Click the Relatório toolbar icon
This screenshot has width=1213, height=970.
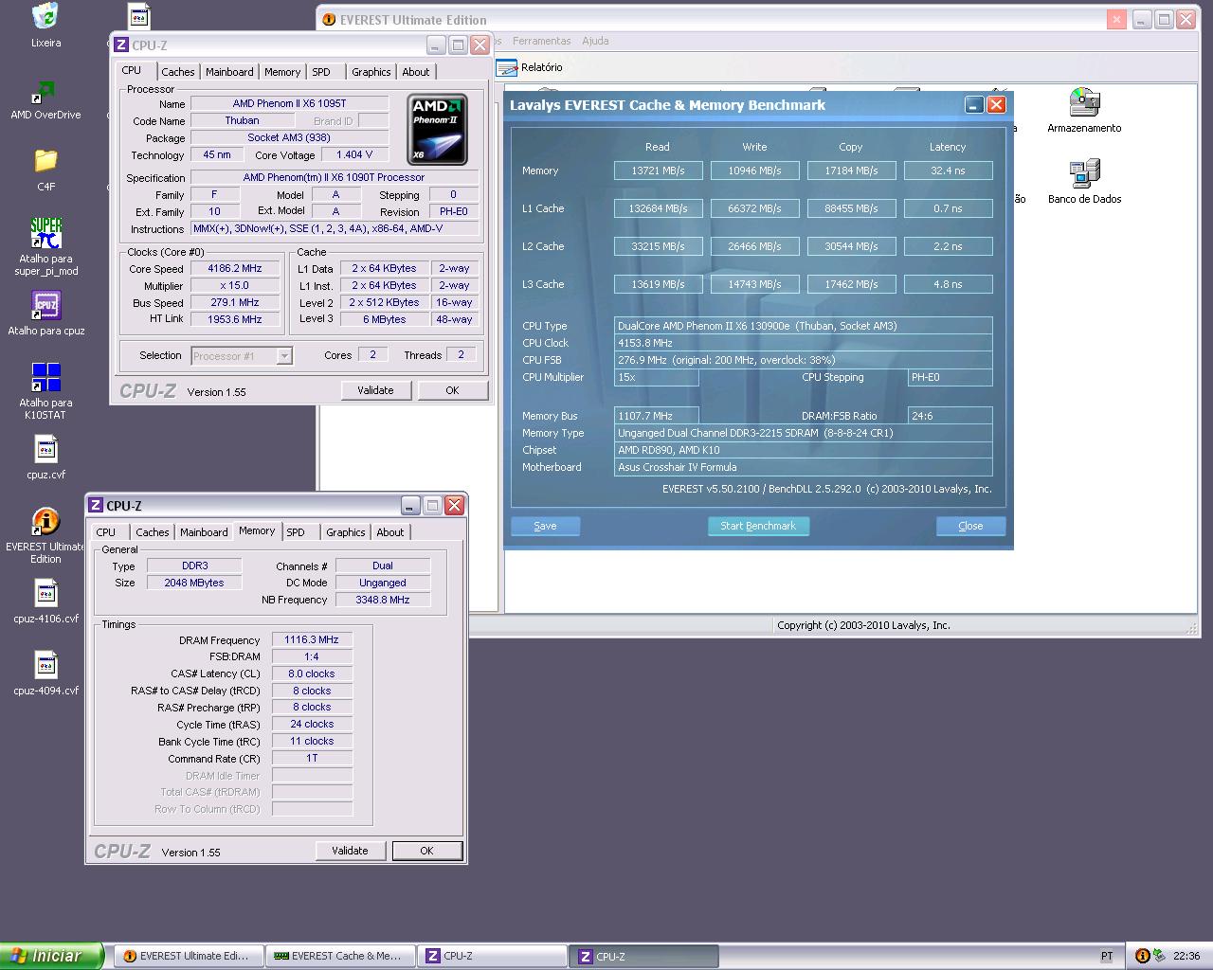point(508,67)
